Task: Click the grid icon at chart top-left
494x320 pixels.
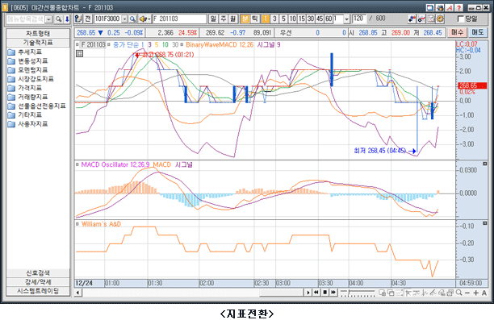Action: (79, 54)
